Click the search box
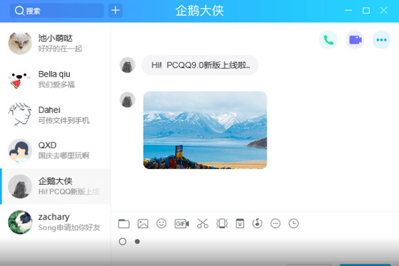The height and width of the screenshot is (266, 399). (57, 11)
